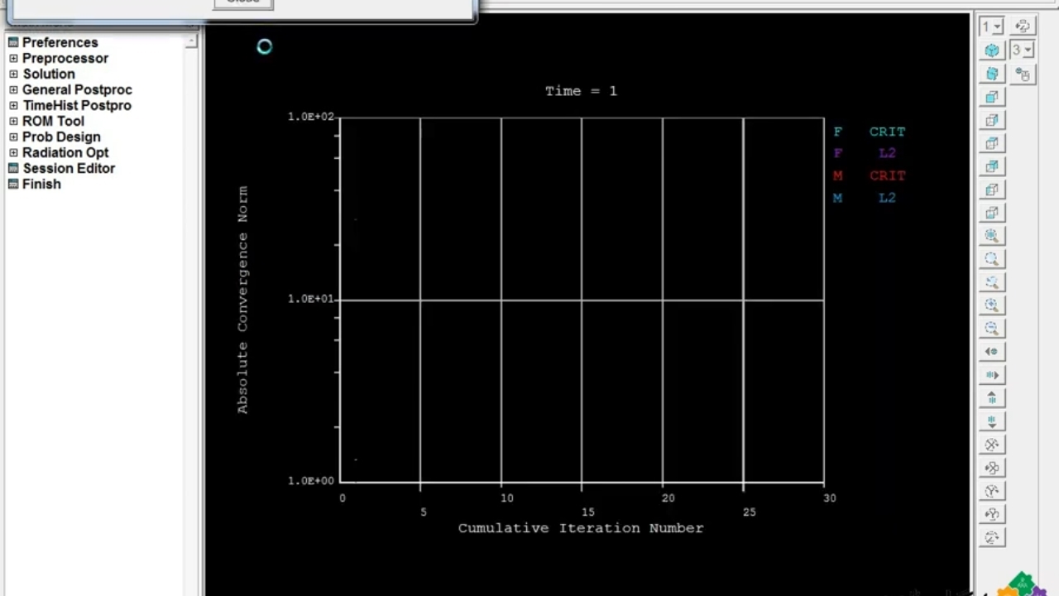Screen dimensions: 1059x596
Task: Click the oblique view cube icon
Action: pyautogui.click(x=992, y=74)
